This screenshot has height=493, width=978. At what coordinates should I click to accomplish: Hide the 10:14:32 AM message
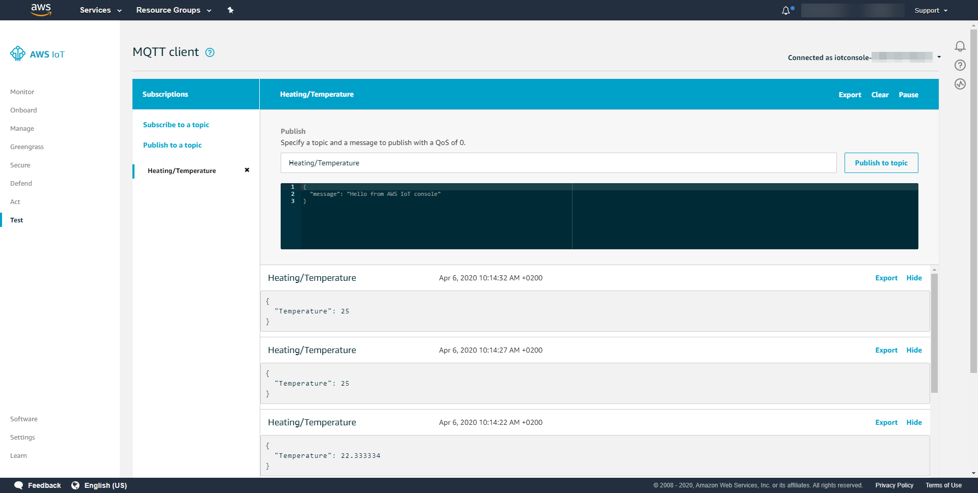coord(914,278)
